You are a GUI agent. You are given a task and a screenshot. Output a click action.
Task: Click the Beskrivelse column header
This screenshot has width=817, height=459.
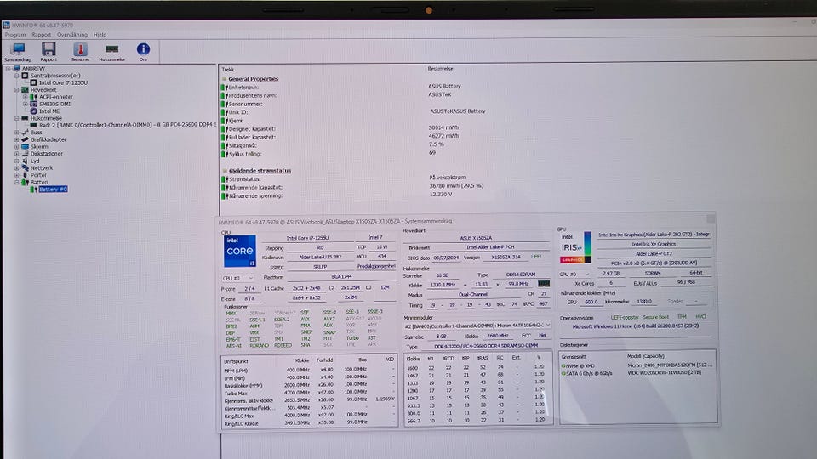pyautogui.click(x=440, y=69)
